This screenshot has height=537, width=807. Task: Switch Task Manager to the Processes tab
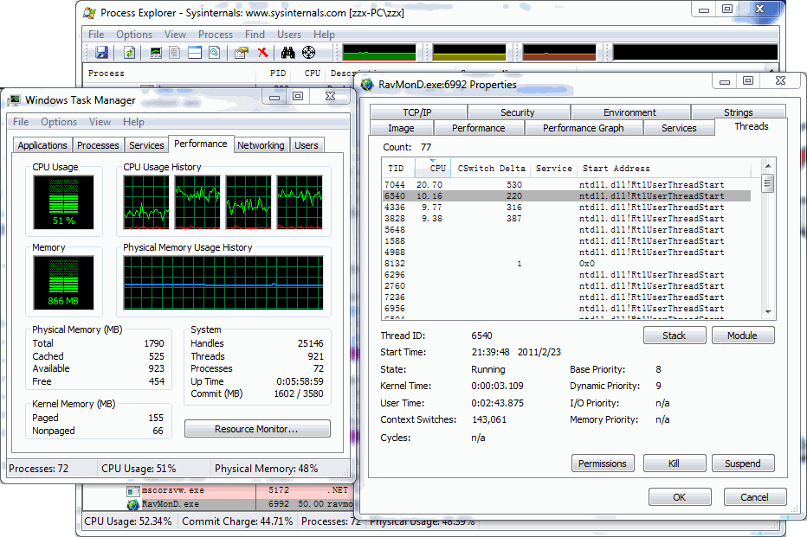(x=98, y=145)
